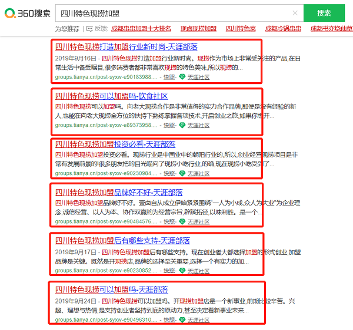This screenshot has height=330, width=353.
Task: Open suggested search 四川特色菜
Action: pos(241,28)
